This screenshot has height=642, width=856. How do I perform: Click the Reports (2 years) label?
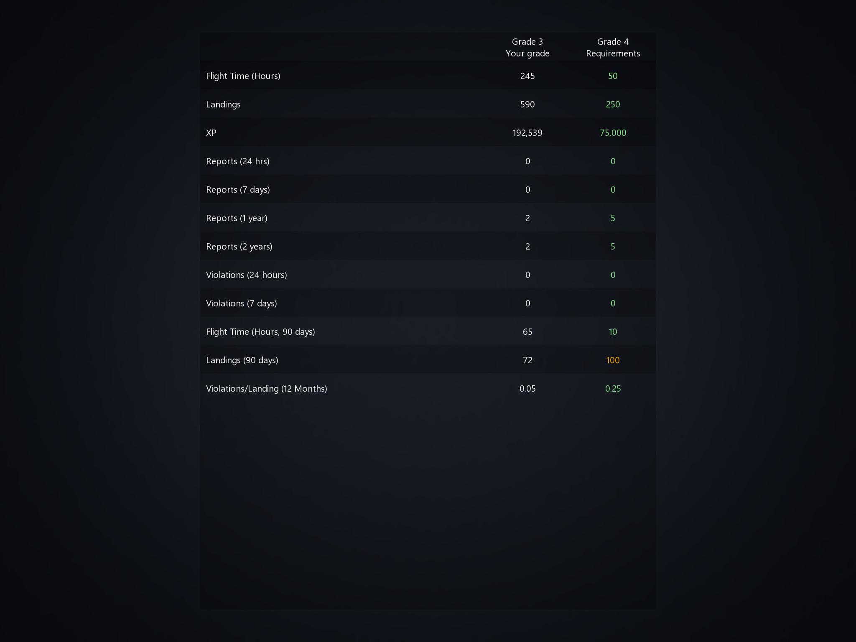[x=239, y=247]
